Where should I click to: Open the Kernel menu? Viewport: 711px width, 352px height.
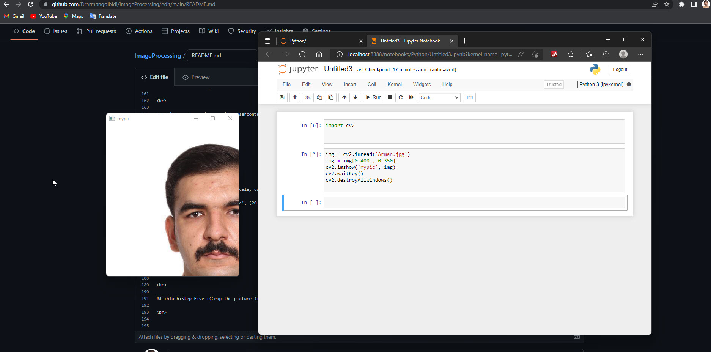pos(394,84)
